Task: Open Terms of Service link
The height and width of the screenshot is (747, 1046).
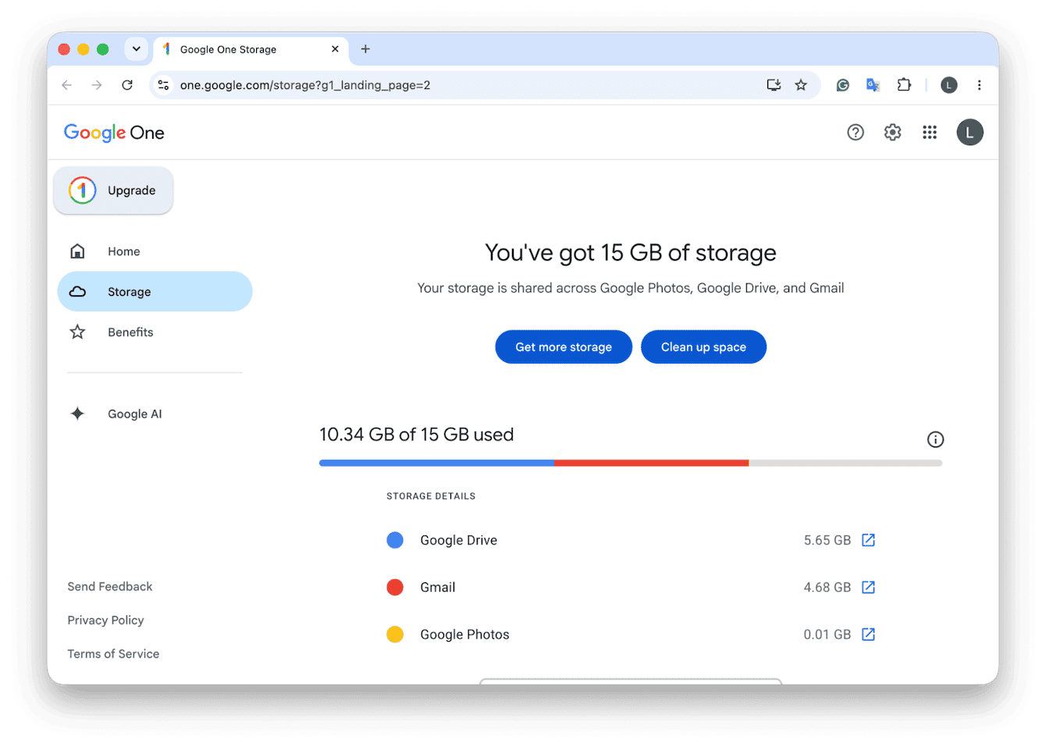Action: (113, 654)
